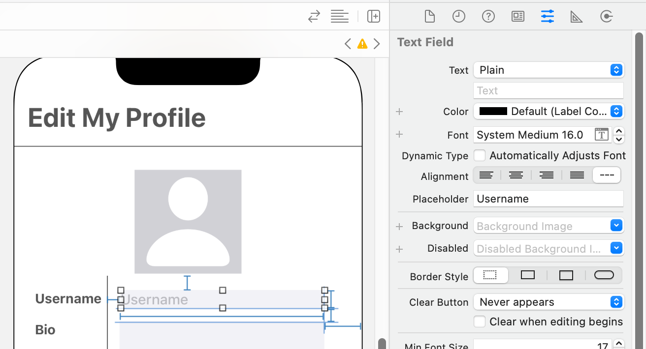Go to next issue arrow
This screenshot has height=349, width=646.
pos(377,44)
